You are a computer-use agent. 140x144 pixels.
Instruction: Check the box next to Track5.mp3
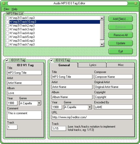coord(7,37)
